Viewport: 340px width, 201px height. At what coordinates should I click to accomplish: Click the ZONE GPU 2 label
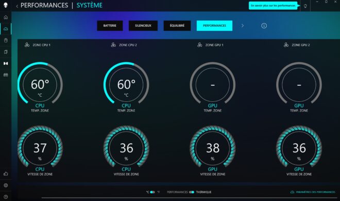click(301, 45)
